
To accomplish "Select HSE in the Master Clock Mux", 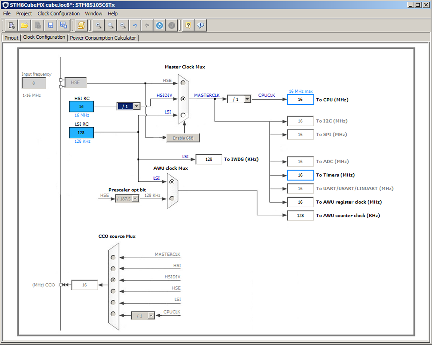I will [x=183, y=83].
